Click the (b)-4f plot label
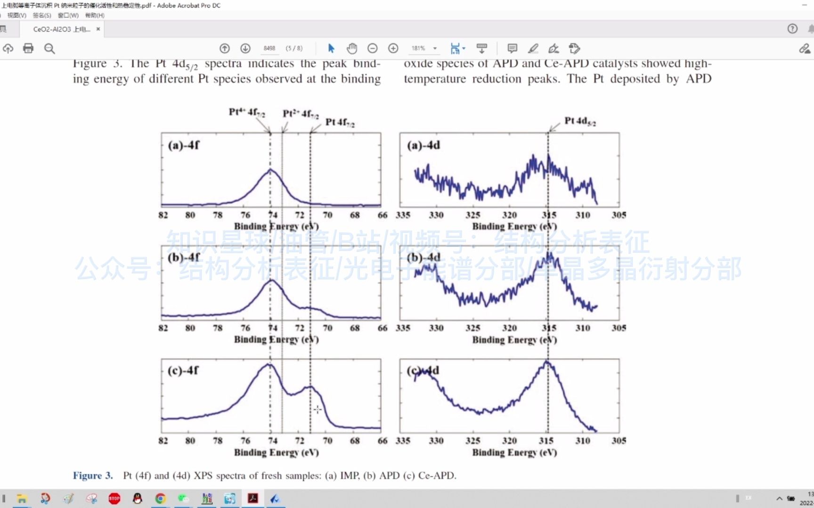The height and width of the screenshot is (508, 814). [184, 258]
